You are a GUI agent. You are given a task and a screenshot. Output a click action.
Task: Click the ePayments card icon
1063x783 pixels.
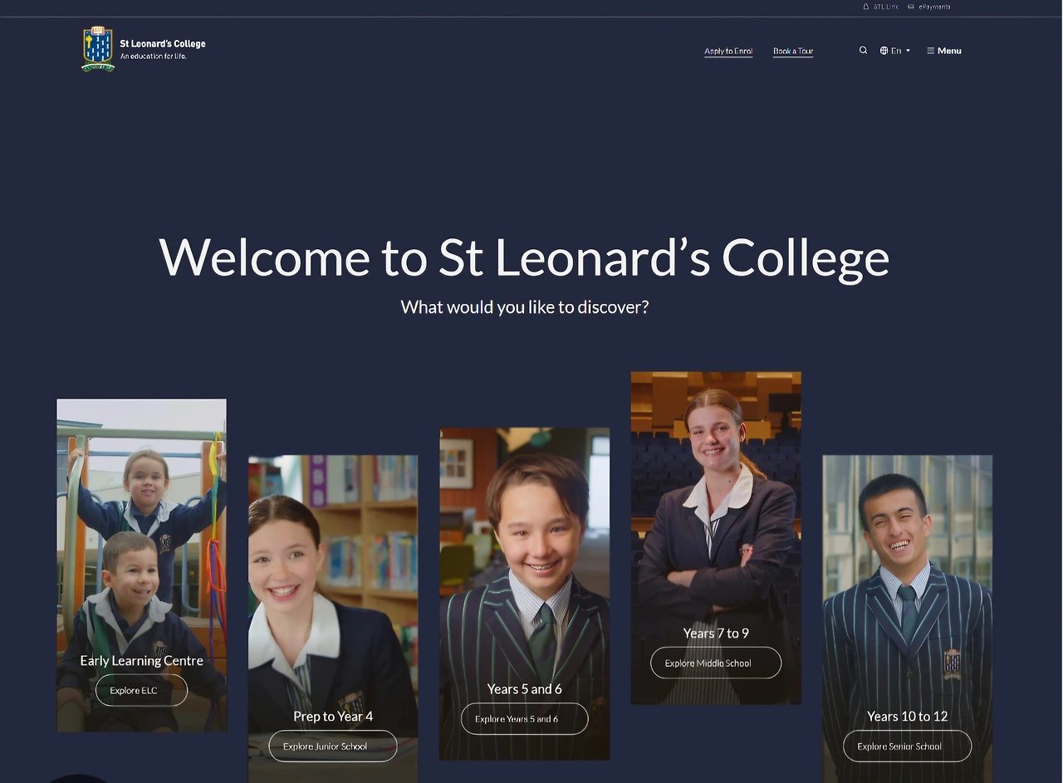click(x=911, y=7)
